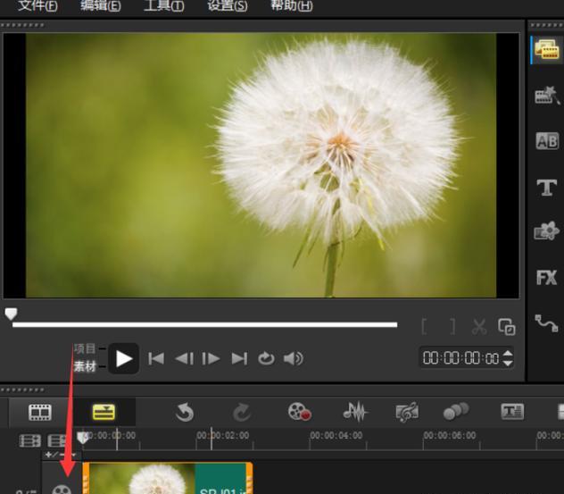564x494 pixels.
Task: Open the 设置 menu
Action: (x=228, y=6)
